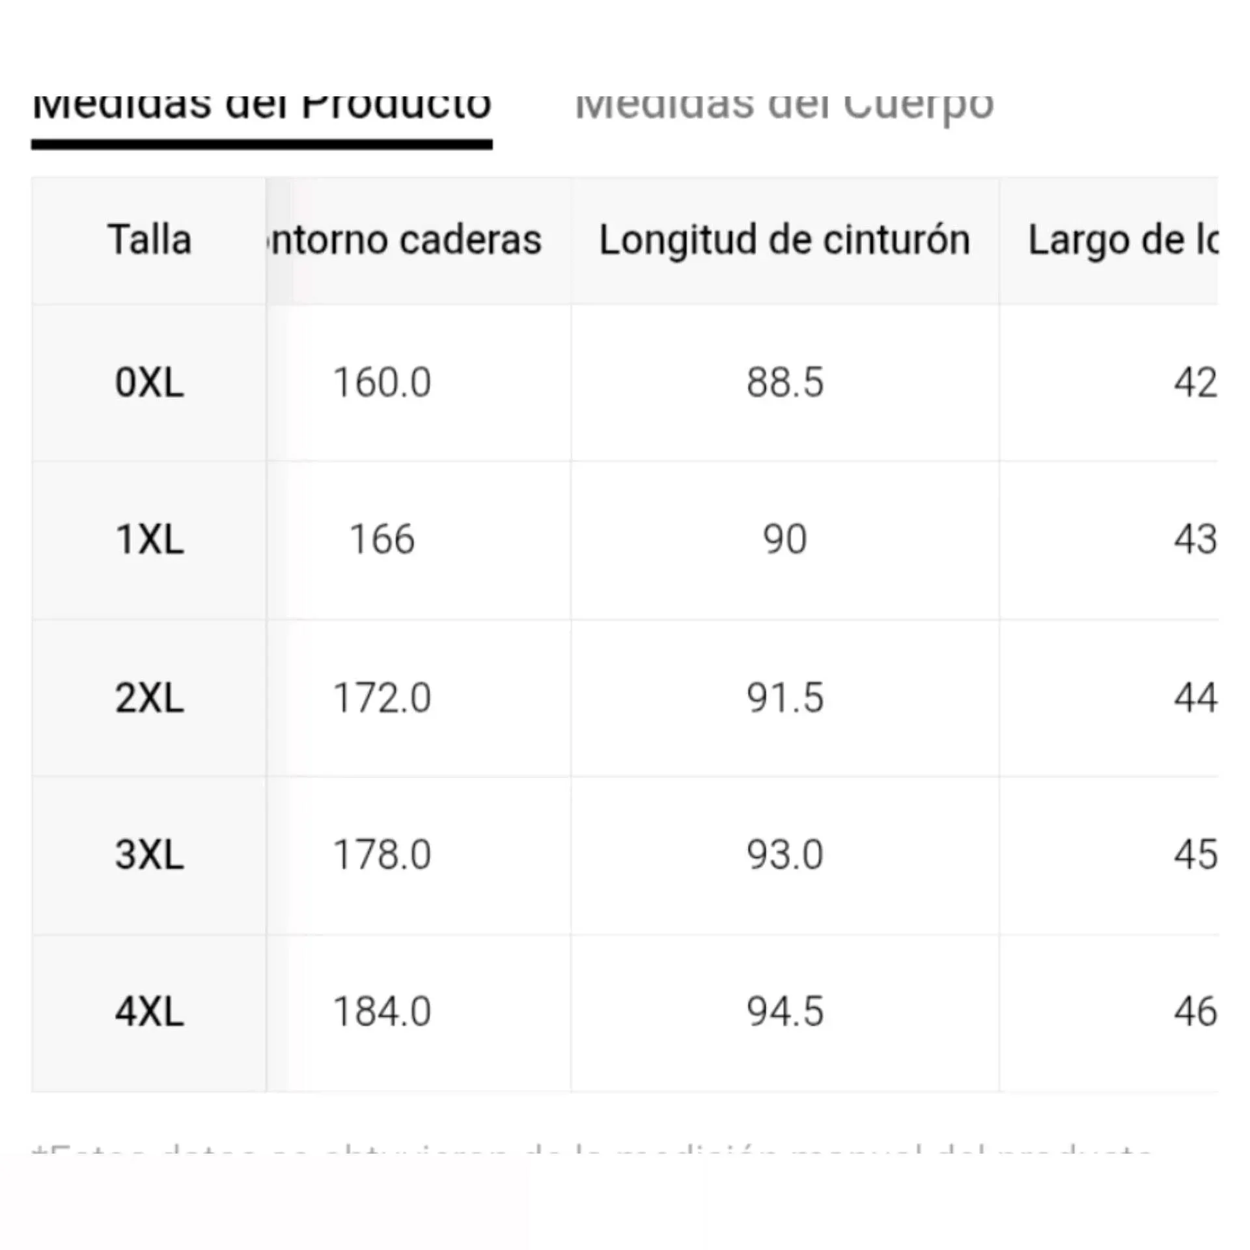Viewport: 1250px width, 1250px height.
Task: Select the 0XL size row label
Action: click(149, 382)
